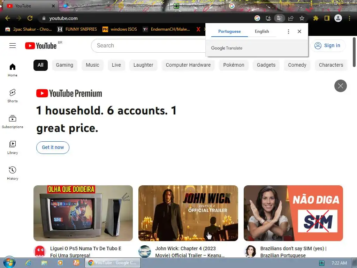Select English in the translate popup

[x=262, y=31]
